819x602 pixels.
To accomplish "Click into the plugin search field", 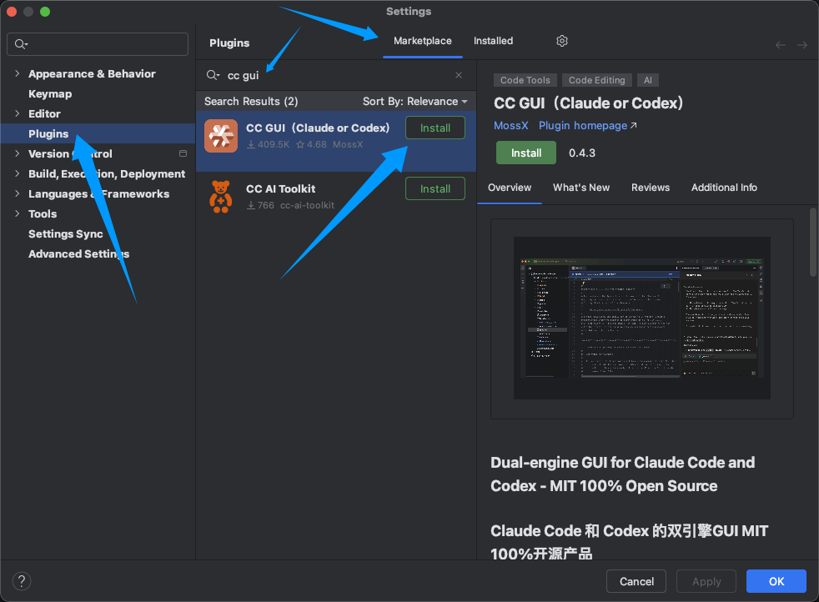I will pyautogui.click(x=334, y=75).
